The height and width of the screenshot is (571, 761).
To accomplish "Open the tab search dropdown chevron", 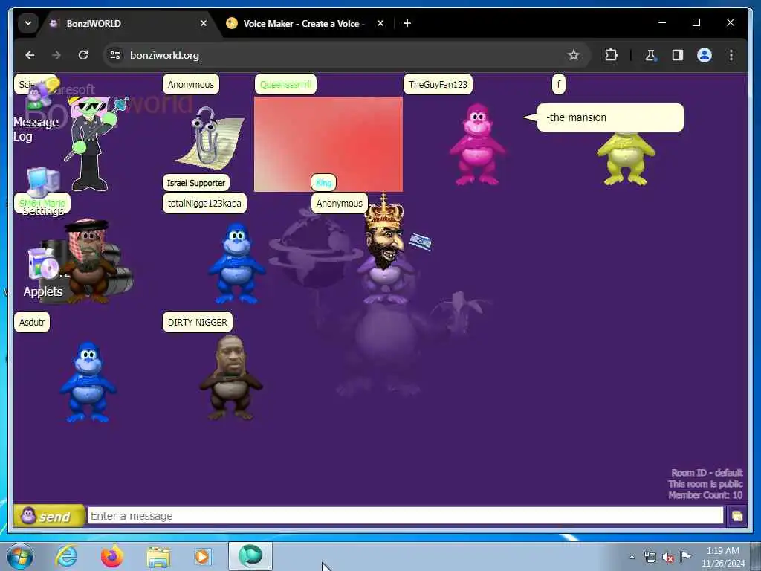I will (28, 23).
